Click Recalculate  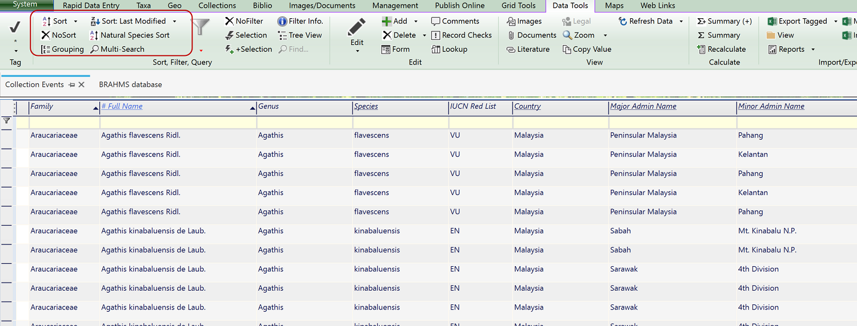click(x=722, y=49)
